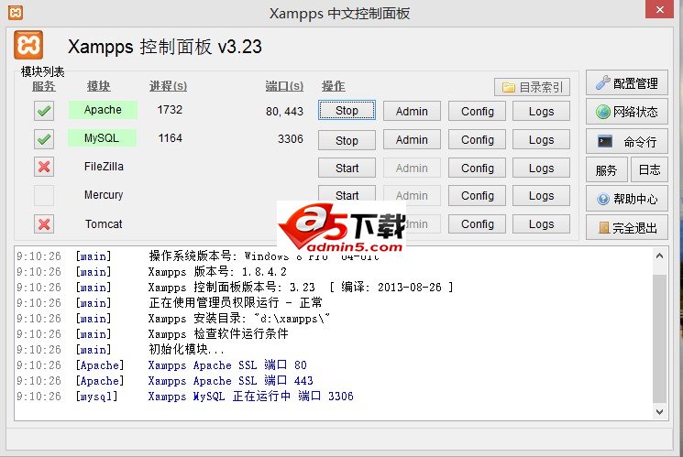Toggle the Tomcat service red X box
The width and height of the screenshot is (683, 457).
pos(44,224)
